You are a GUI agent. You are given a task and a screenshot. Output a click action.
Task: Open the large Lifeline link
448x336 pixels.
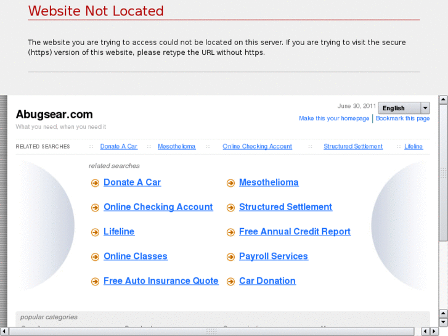point(119,231)
